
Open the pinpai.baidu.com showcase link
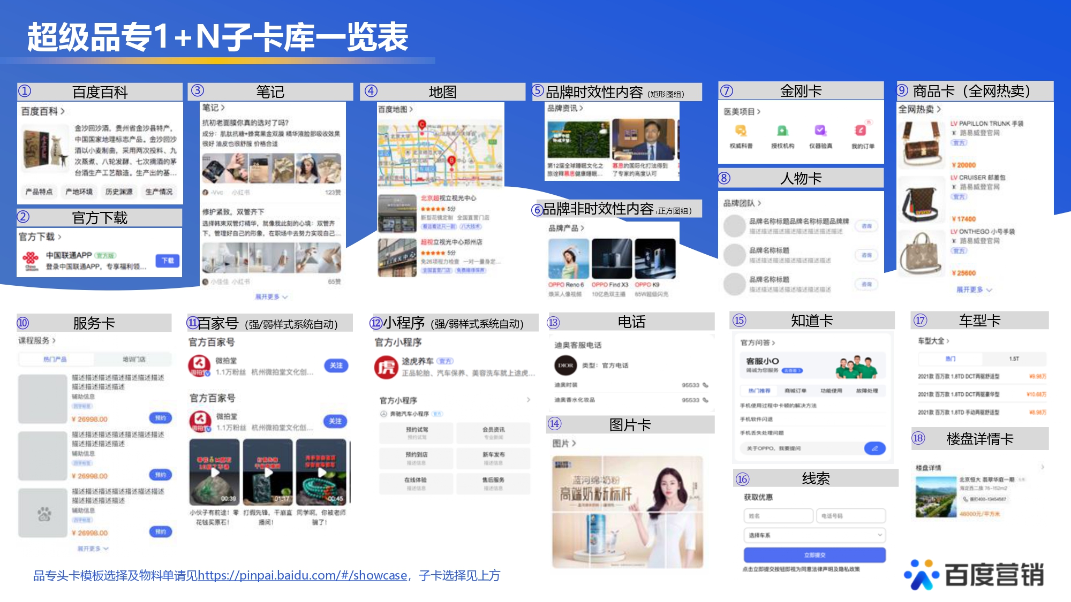click(x=303, y=576)
